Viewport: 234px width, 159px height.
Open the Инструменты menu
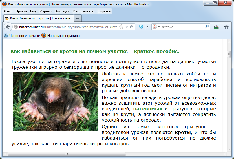(x=83, y=11)
